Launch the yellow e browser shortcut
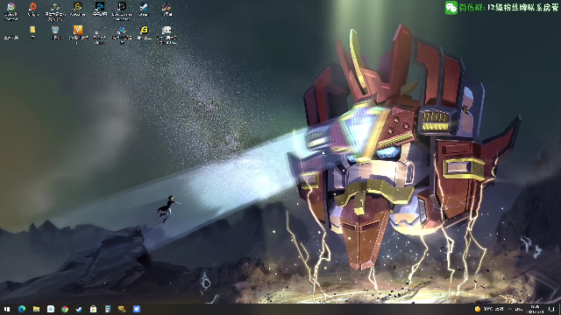The image size is (561, 315). [x=144, y=32]
